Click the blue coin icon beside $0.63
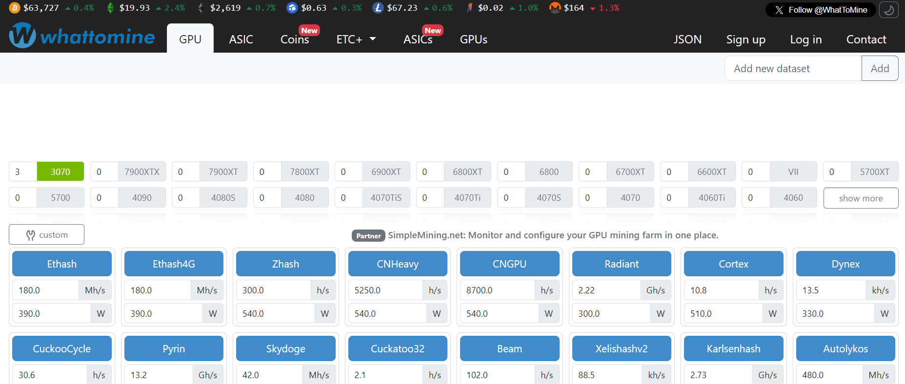 (x=292, y=8)
